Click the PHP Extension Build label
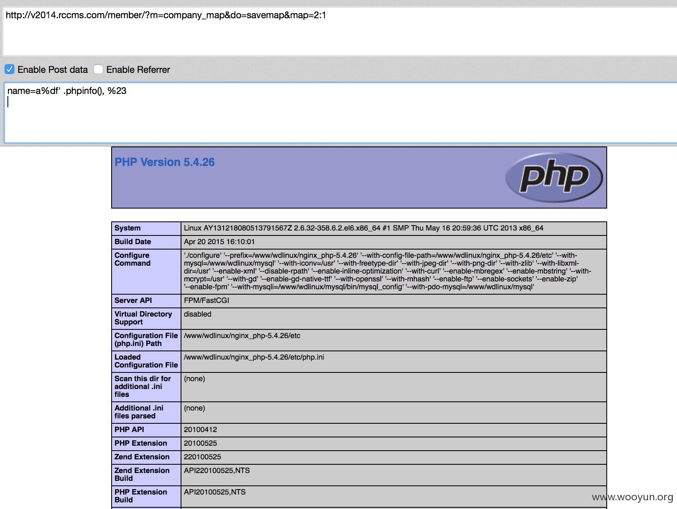The width and height of the screenshot is (677, 509). coord(141,496)
